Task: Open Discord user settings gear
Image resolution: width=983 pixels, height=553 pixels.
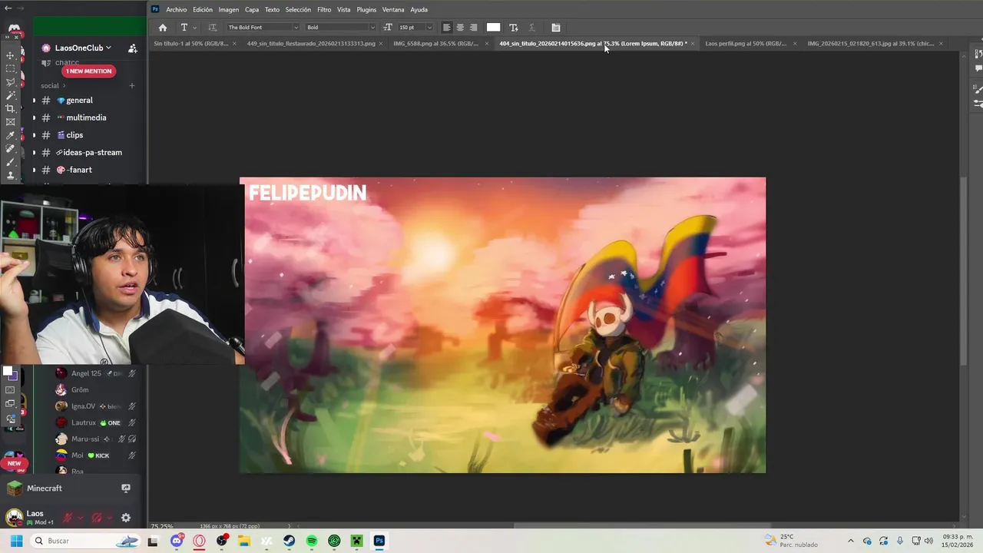Action: [126, 518]
